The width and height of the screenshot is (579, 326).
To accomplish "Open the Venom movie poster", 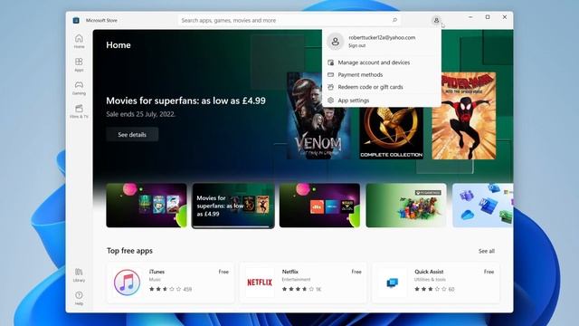I will click(x=319, y=116).
